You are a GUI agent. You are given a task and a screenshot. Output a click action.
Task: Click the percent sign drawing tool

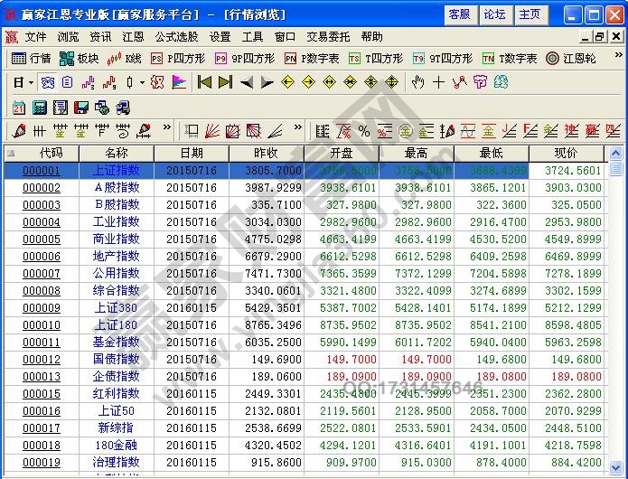pyautogui.click(x=364, y=131)
